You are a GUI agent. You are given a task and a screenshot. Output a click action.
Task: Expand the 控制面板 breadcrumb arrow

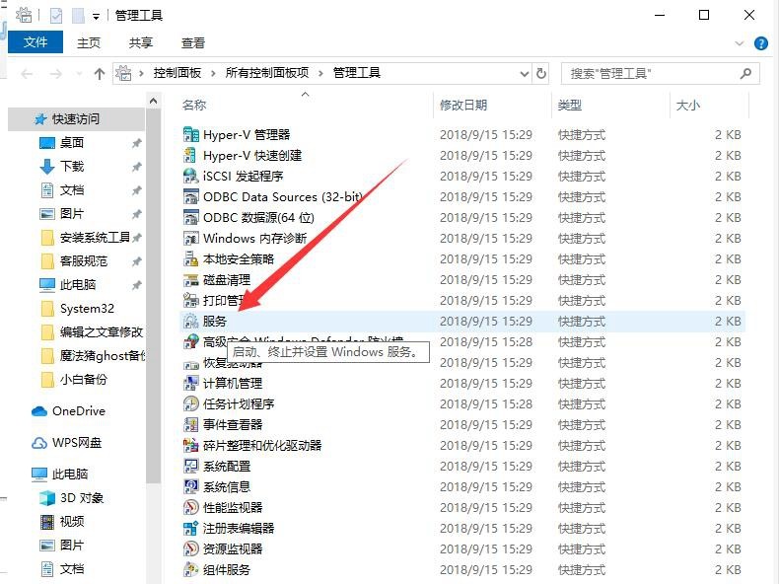[213, 74]
